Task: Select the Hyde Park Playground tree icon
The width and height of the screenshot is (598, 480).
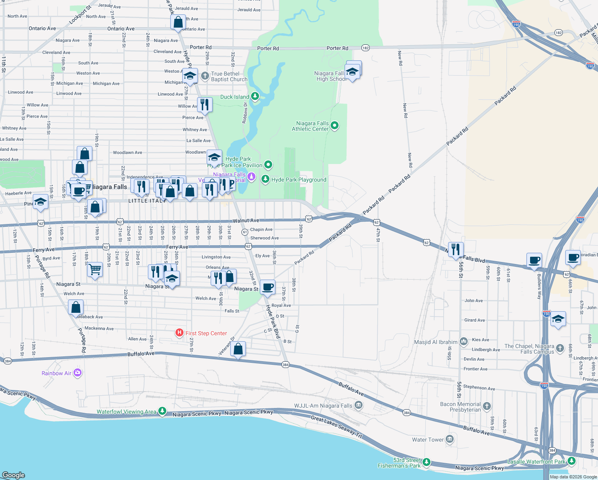Action: pos(265,180)
